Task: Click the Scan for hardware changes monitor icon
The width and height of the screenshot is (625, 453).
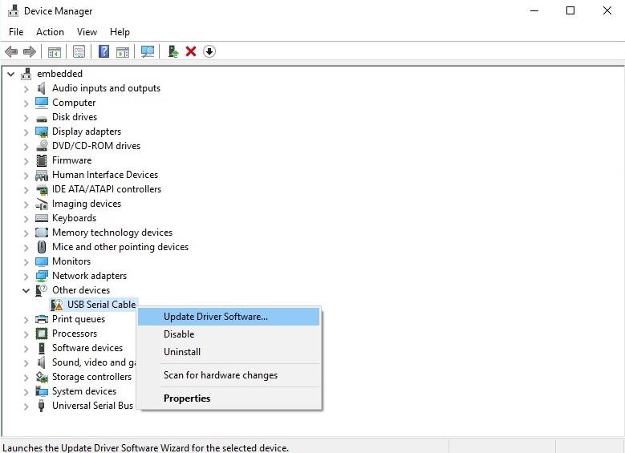Action: point(148,51)
